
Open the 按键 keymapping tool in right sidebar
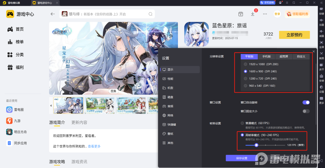321,11
